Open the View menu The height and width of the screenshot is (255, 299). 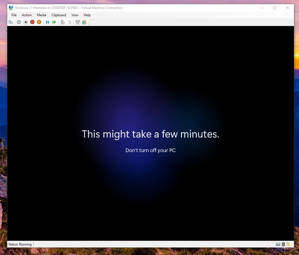point(75,15)
